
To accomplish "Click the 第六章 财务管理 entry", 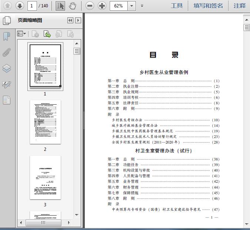I will pyautogui.click(x=164, y=187).
